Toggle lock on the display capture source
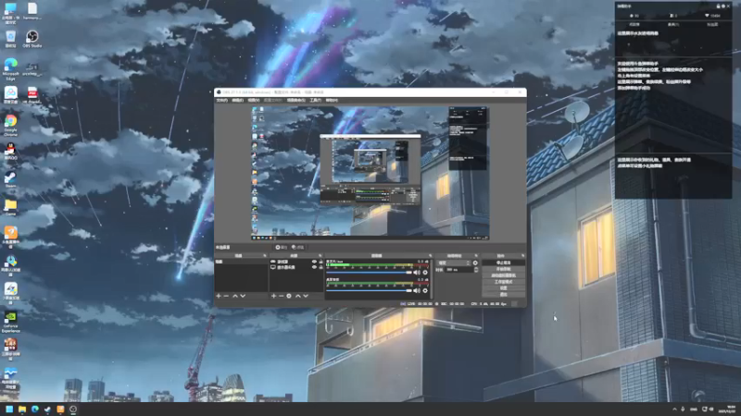741x416 pixels. [320, 267]
